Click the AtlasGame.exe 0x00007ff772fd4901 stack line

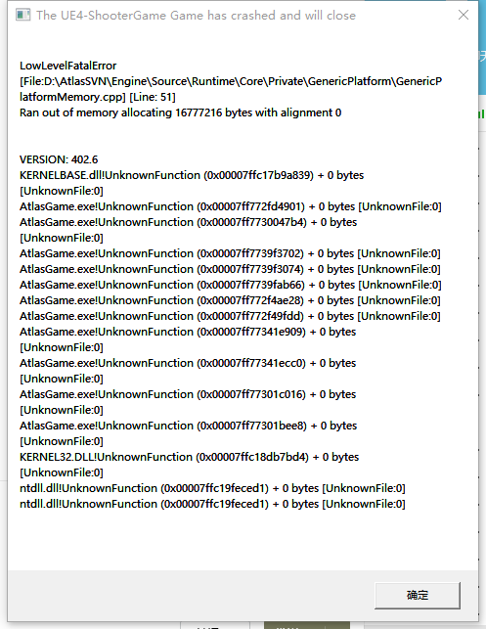[231, 206]
